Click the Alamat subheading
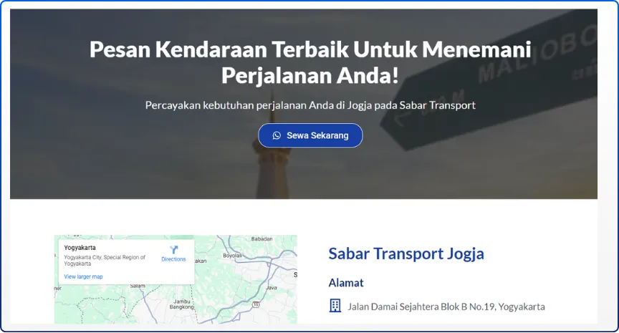Image resolution: width=619 pixels, height=333 pixels. 346,282
